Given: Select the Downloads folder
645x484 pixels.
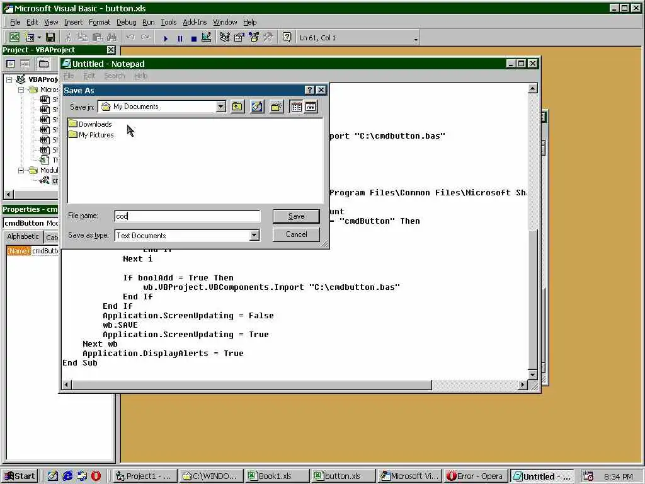Looking at the screenshot, I should pyautogui.click(x=91, y=124).
